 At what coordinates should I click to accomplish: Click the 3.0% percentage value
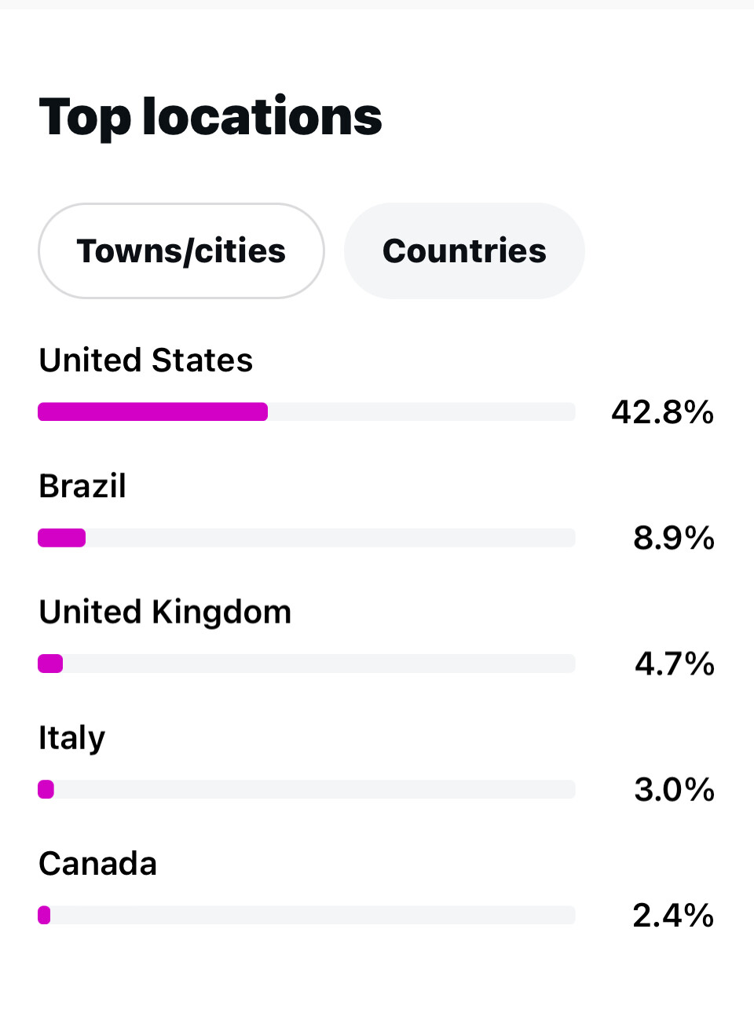[x=674, y=789]
